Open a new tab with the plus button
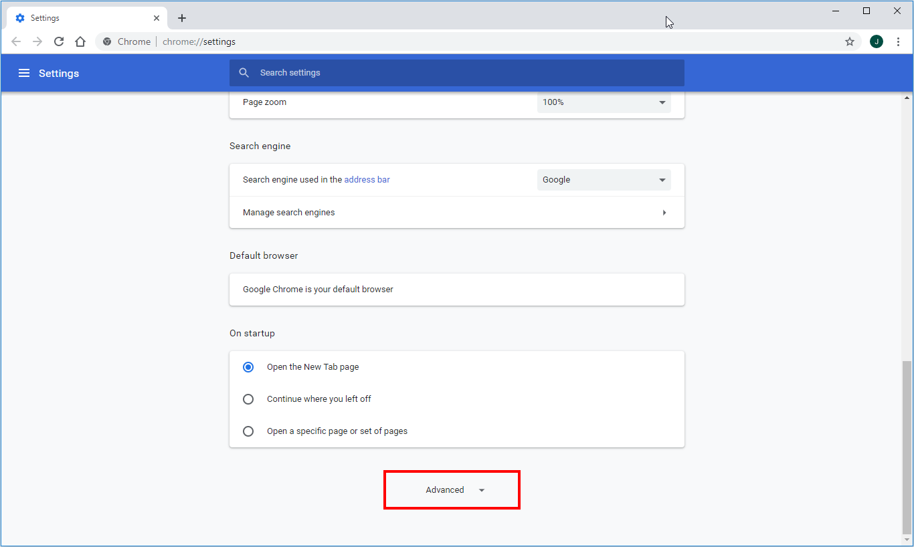 (182, 18)
